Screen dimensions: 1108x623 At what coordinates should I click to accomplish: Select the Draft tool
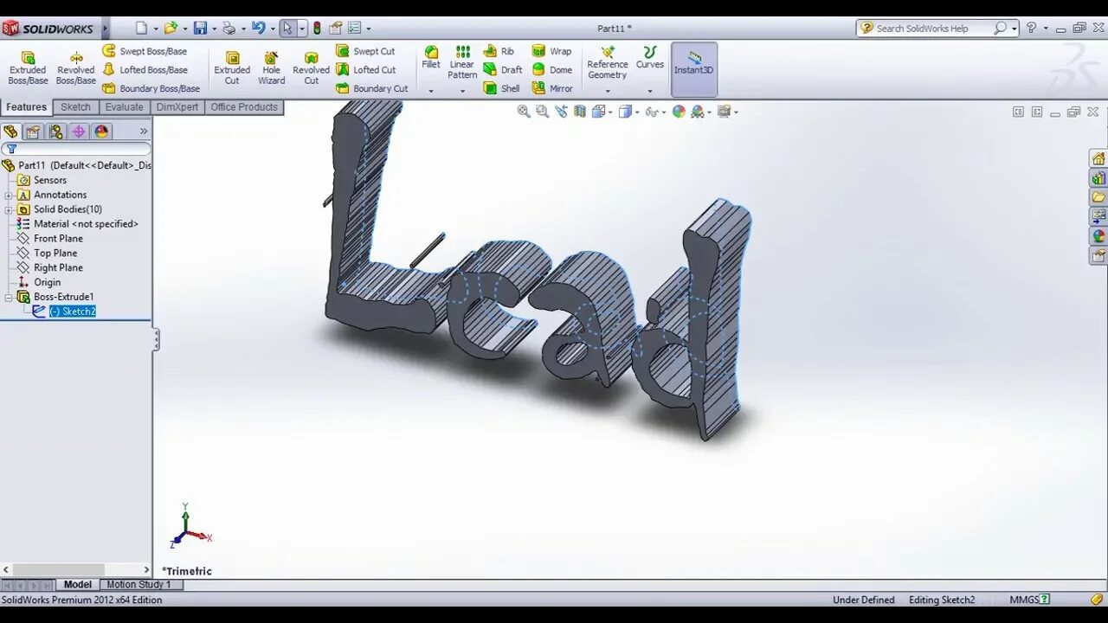[503, 70]
